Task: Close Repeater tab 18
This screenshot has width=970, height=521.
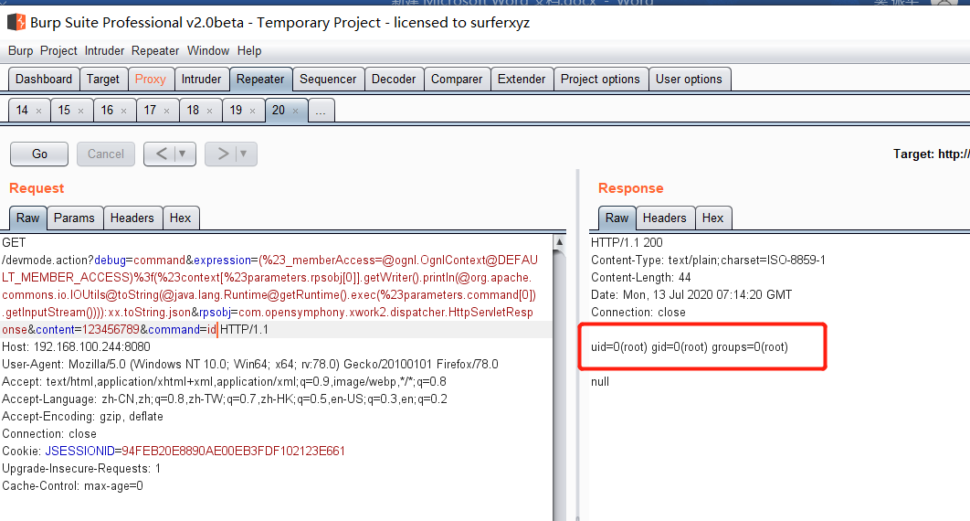Action: [210, 111]
